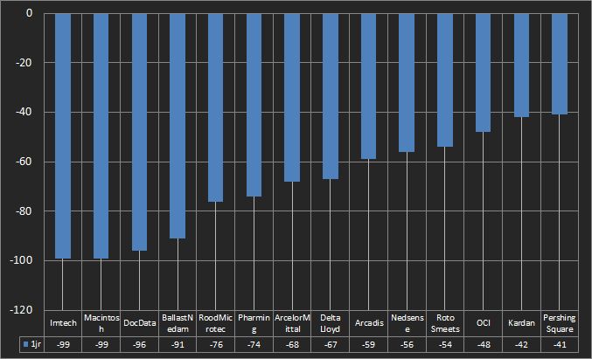Click the -41 data table value
The image size is (592, 359).
560,345
